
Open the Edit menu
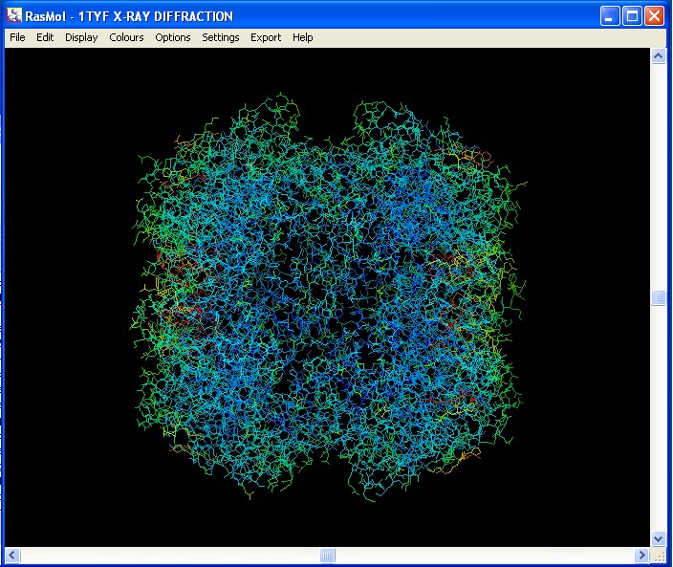click(x=45, y=37)
